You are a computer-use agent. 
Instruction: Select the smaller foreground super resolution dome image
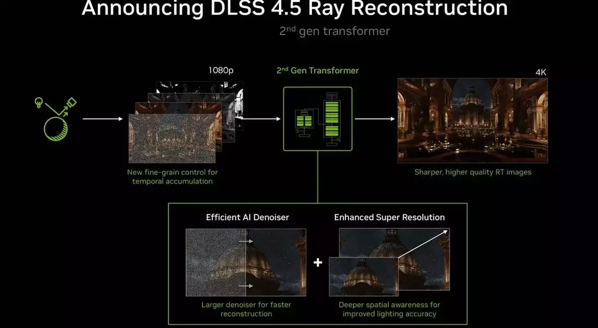click(x=364, y=277)
